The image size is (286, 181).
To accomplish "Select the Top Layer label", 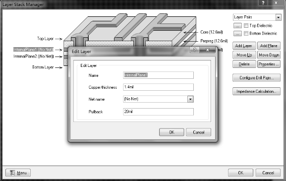I will (45, 39).
